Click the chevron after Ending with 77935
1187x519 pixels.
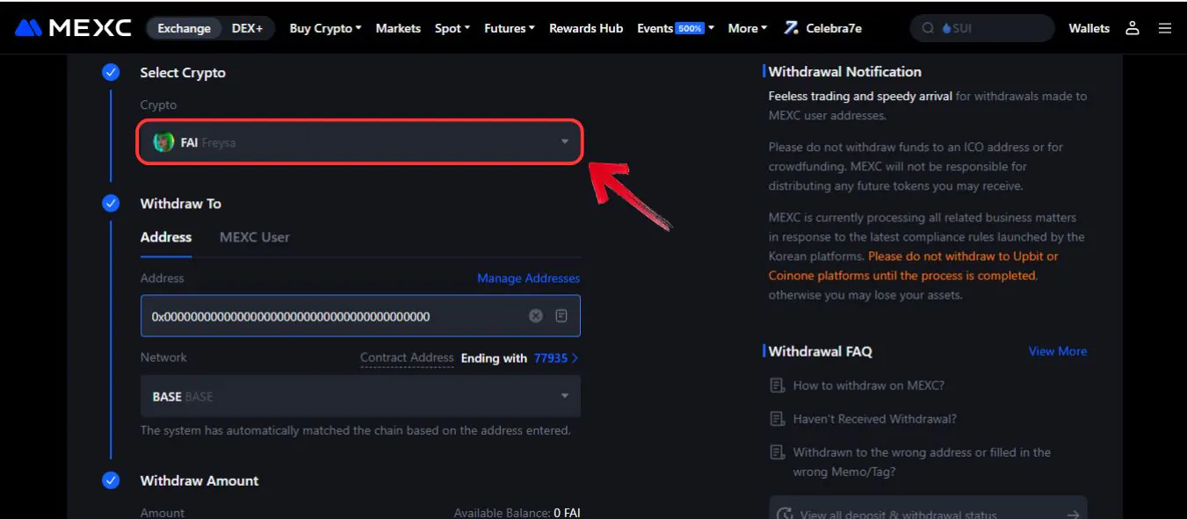pos(575,358)
